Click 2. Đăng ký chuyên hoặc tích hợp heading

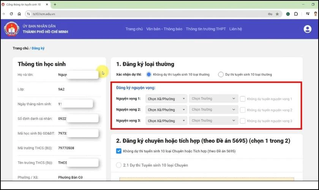[203, 141]
